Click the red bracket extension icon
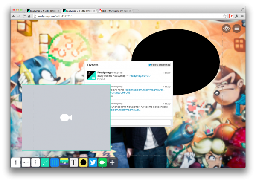 tap(231, 16)
